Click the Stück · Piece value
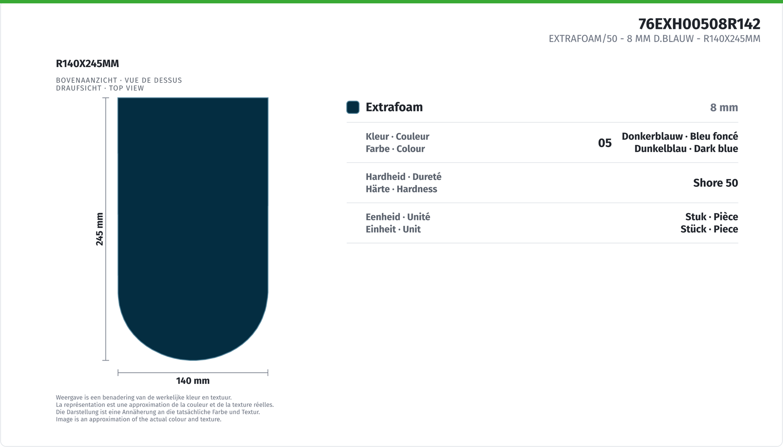Viewport: 783px width, 447px height. coord(709,229)
